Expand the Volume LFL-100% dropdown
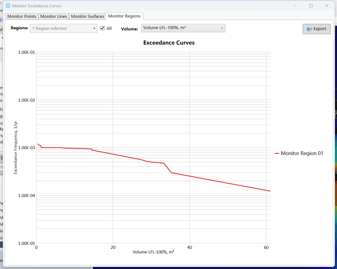Image resolution: width=337 pixels, height=269 pixels. [x=183, y=28]
